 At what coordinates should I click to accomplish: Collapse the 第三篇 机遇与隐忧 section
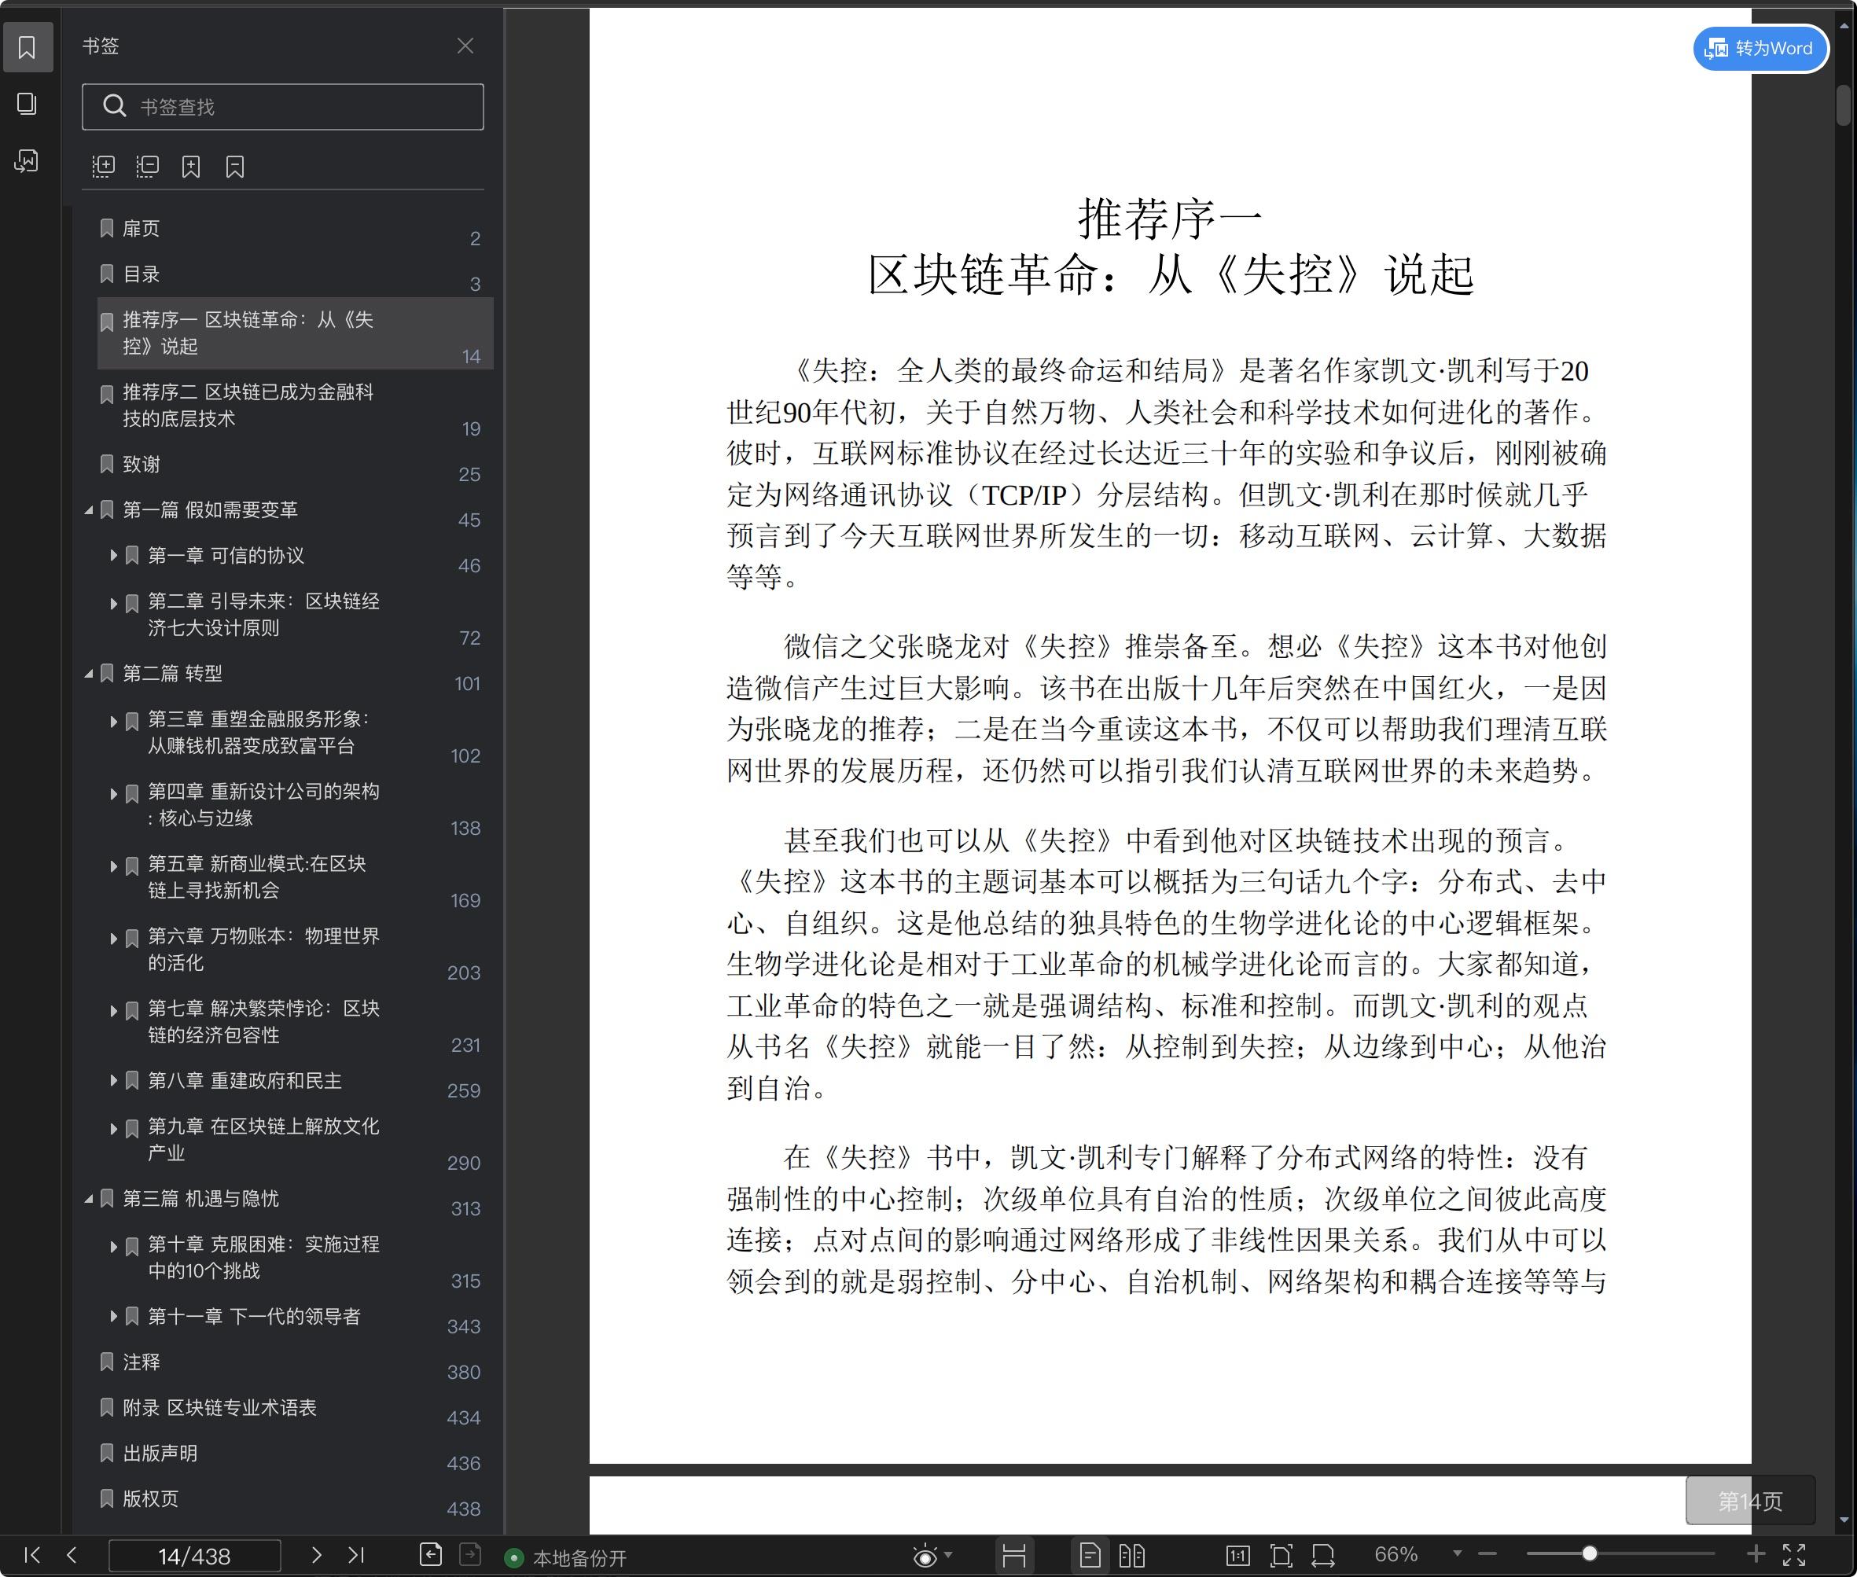[89, 1199]
